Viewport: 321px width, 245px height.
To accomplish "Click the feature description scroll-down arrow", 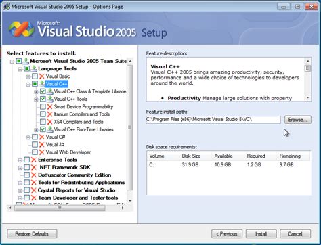I will coord(308,97).
